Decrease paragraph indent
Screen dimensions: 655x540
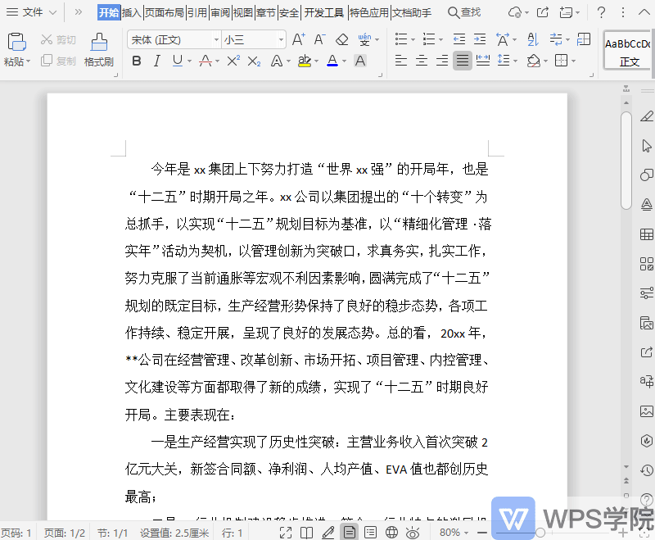(x=459, y=39)
